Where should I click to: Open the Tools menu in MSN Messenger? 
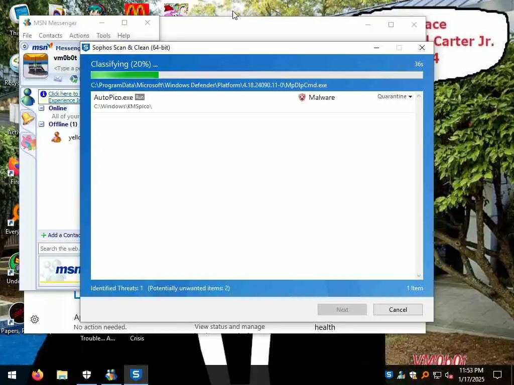tap(103, 36)
